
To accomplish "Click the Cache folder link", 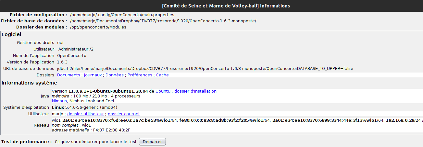I will pyautogui.click(x=162, y=75).
